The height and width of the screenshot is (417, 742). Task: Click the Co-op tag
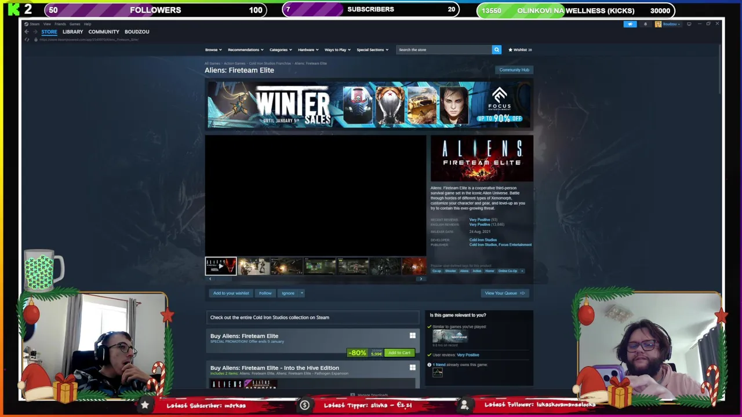click(x=436, y=271)
